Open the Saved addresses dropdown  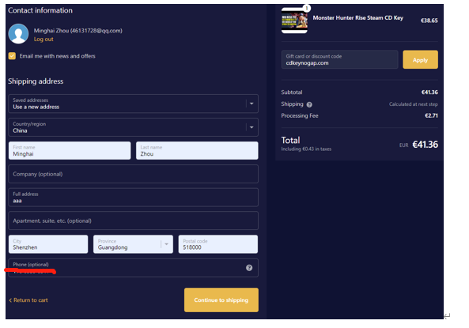[134, 104]
